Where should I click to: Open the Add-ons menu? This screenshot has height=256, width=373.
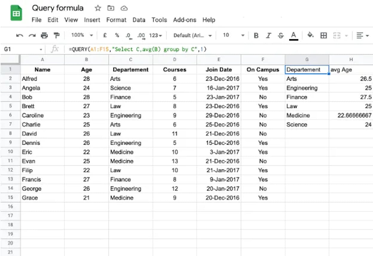click(185, 20)
